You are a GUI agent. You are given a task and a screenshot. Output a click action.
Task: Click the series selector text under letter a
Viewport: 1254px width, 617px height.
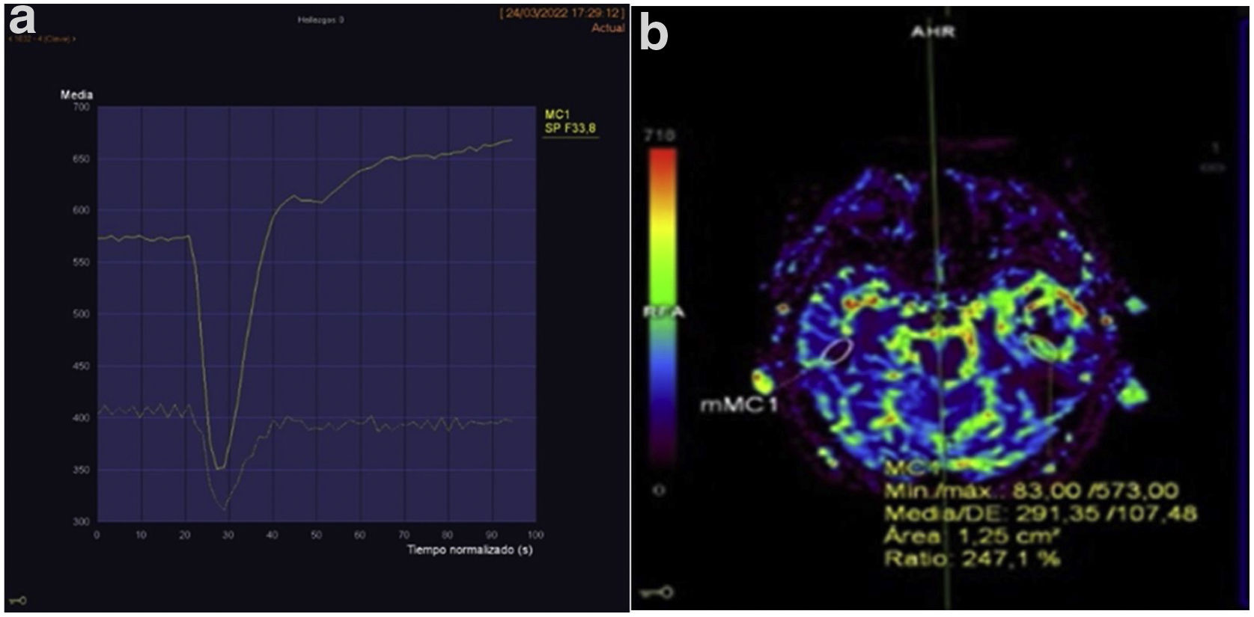(x=42, y=39)
